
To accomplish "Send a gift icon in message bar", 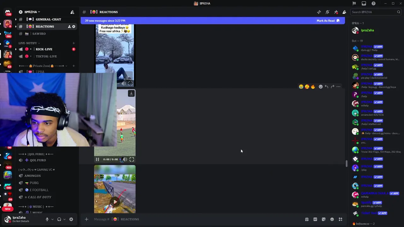I will [306, 219].
